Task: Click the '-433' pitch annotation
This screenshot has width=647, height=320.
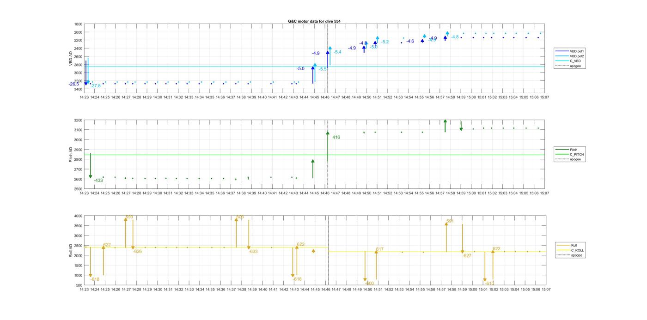Action: (98, 181)
